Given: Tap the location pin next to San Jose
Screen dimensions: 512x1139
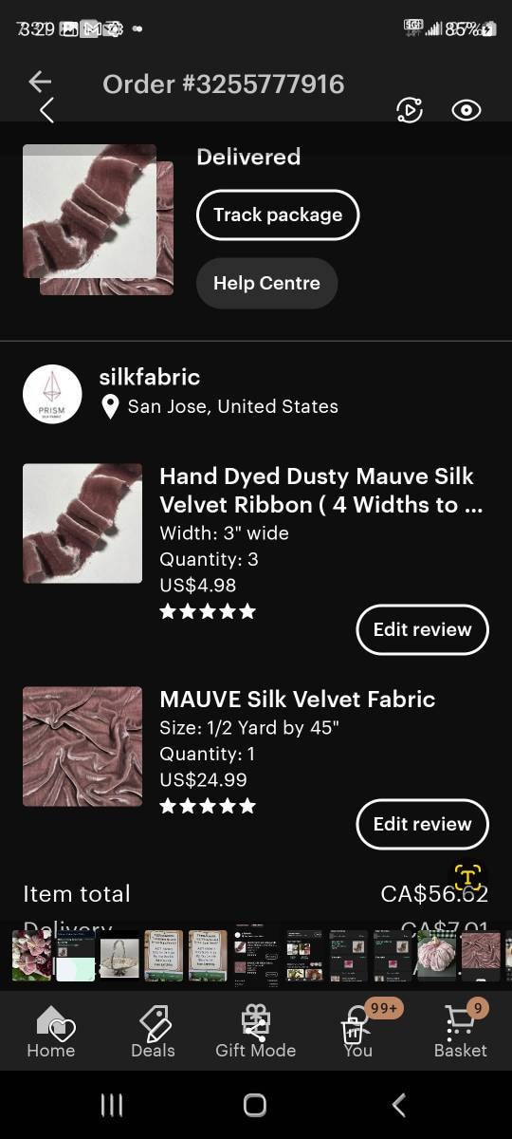Looking at the screenshot, I should tap(110, 407).
